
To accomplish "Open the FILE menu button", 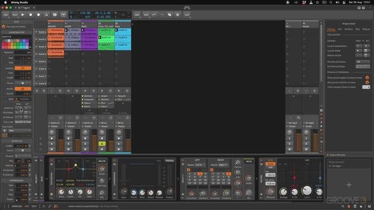I will click(6, 15).
